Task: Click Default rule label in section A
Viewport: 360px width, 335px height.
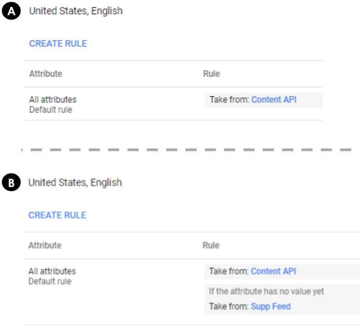Action: pos(51,110)
